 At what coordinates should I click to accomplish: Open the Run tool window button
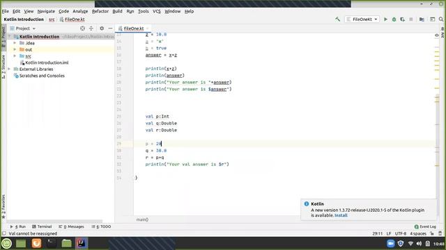click(x=18, y=226)
